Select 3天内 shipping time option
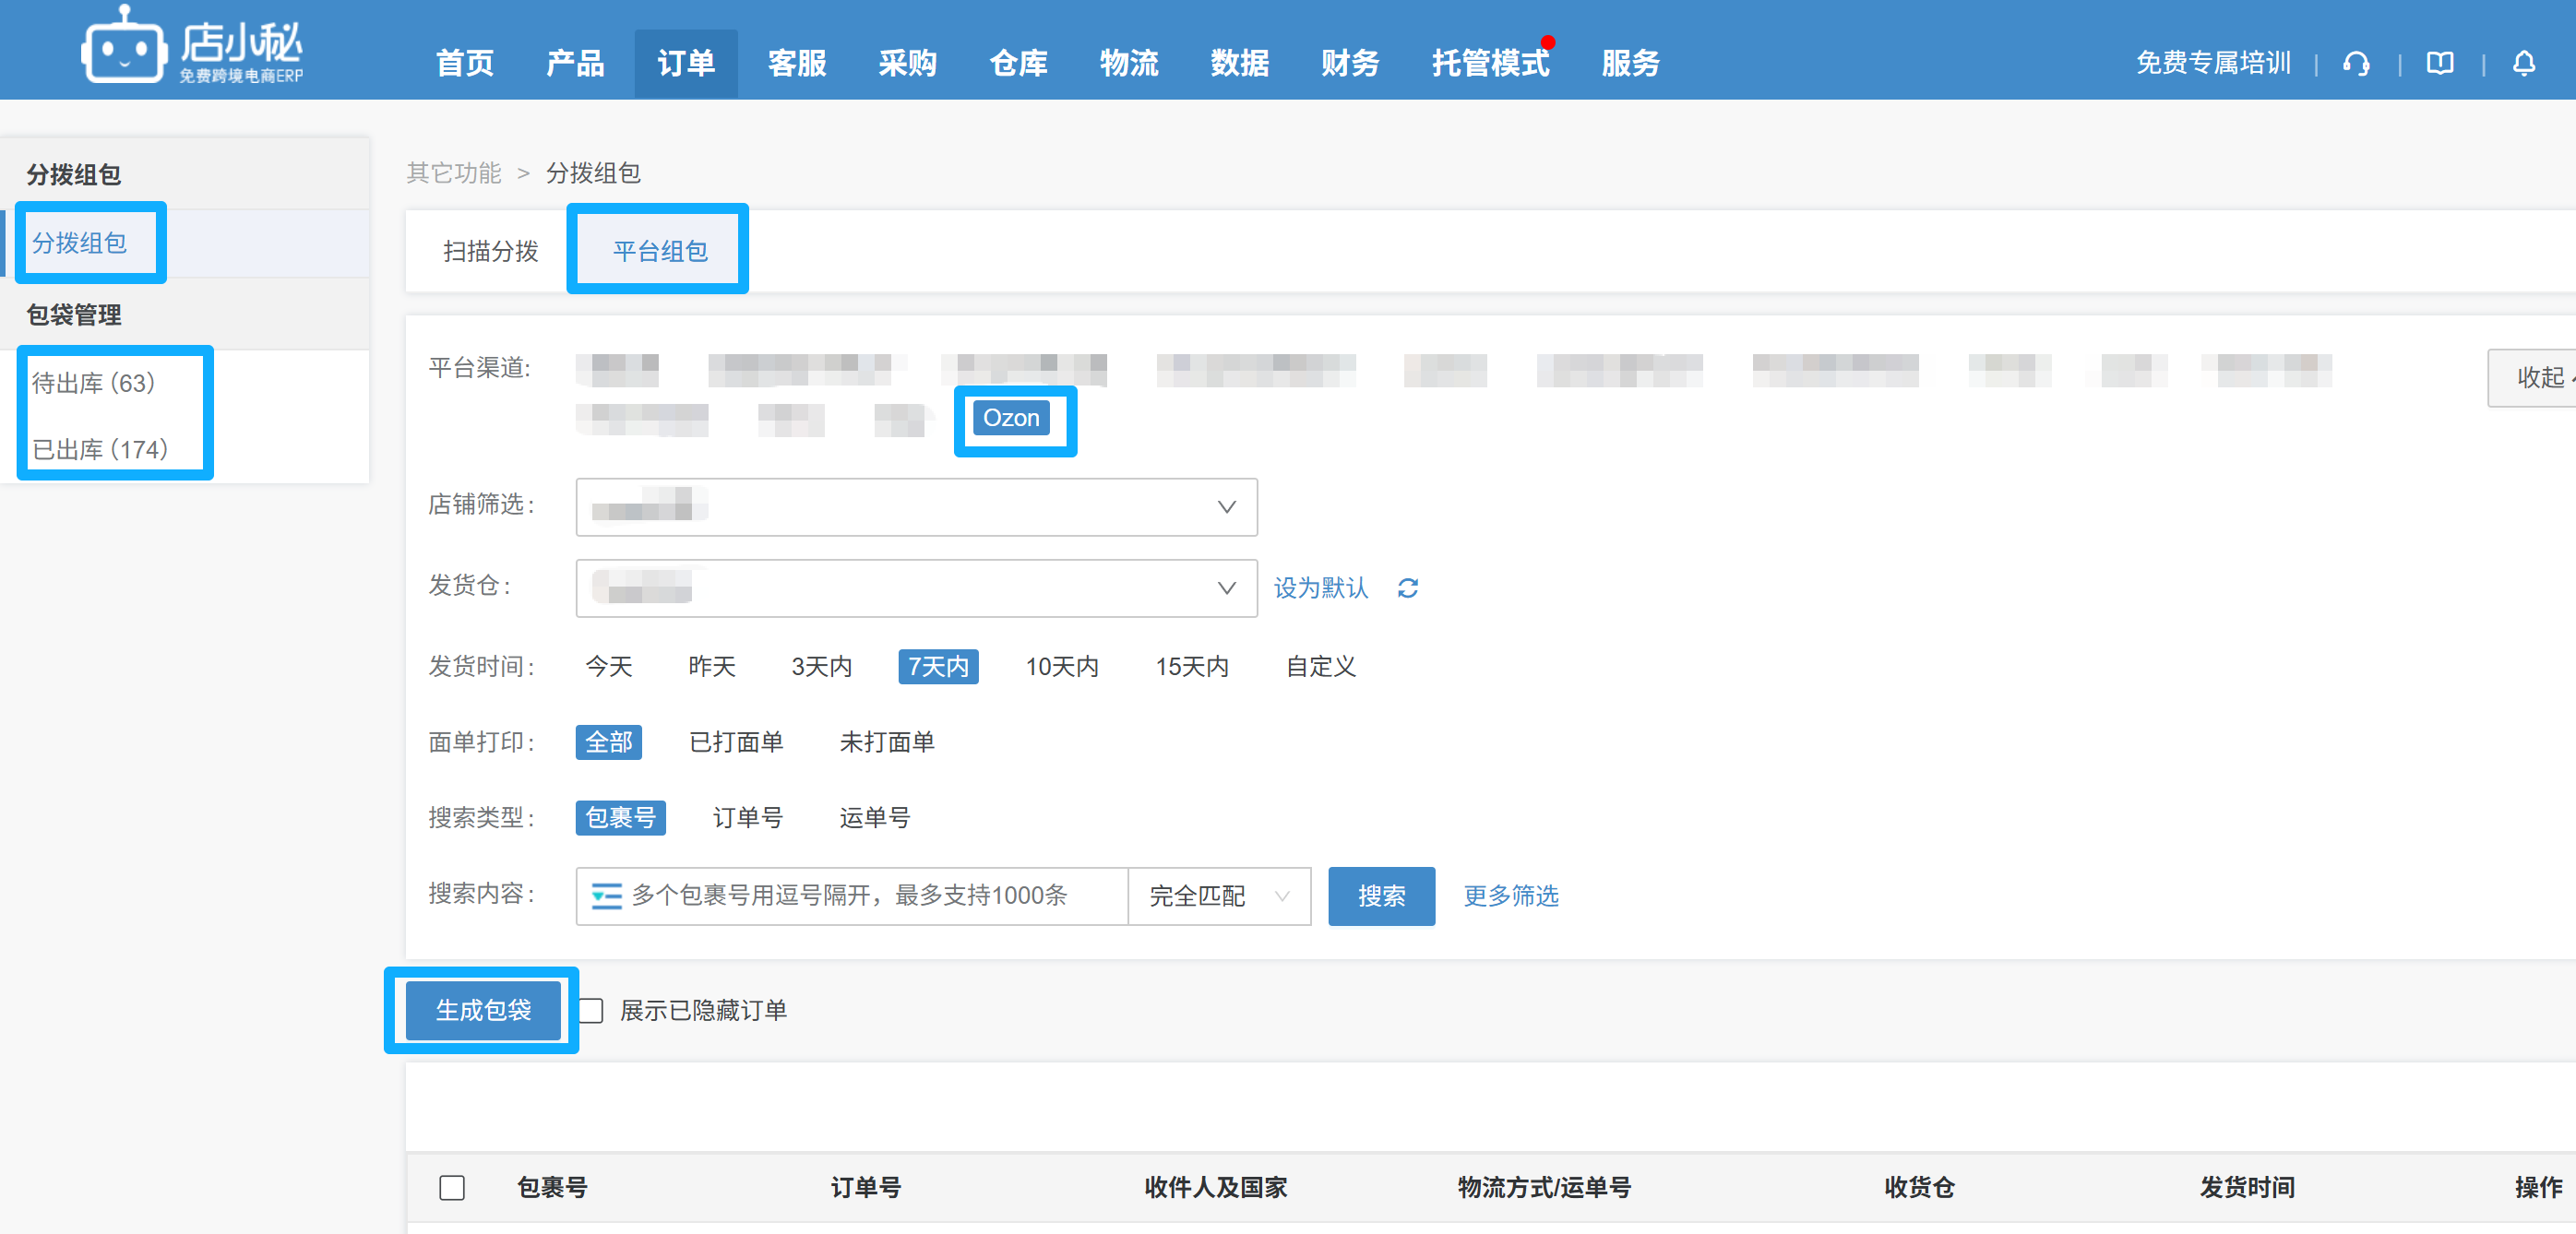The height and width of the screenshot is (1234, 2576). click(822, 667)
